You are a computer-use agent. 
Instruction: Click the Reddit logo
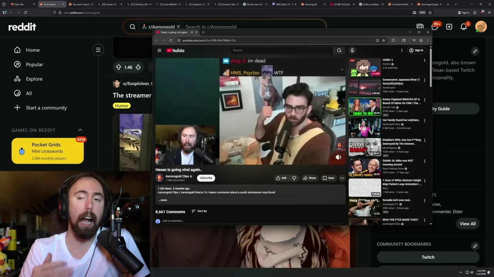tap(22, 27)
